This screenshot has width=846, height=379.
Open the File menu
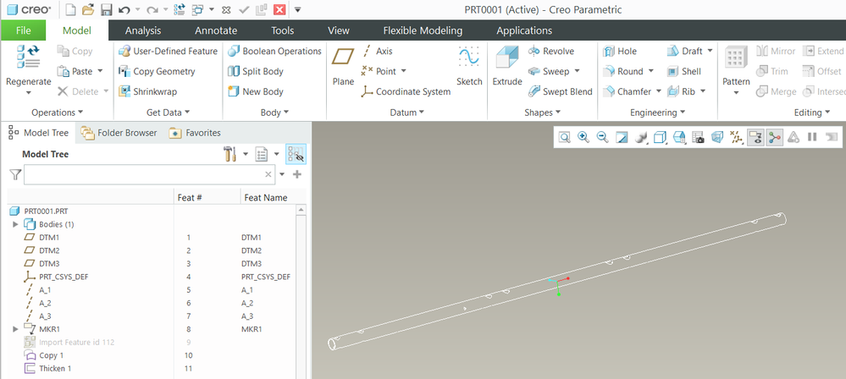tap(24, 30)
